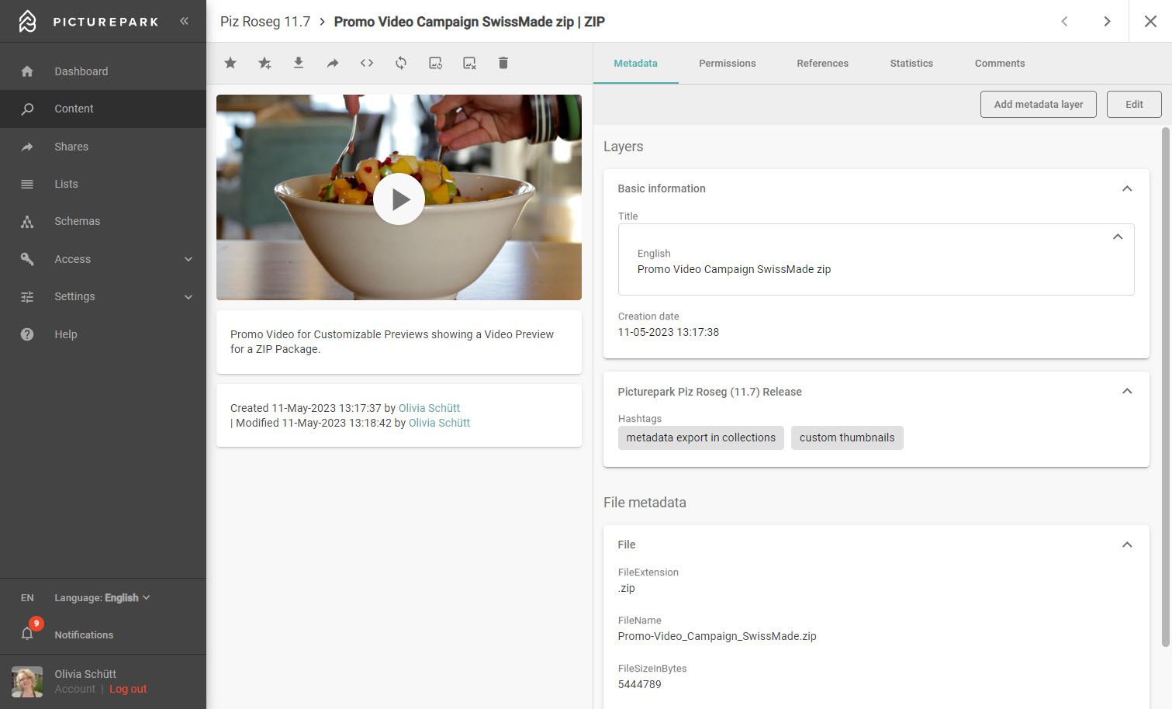Click creation date 11-05-2023 13:17:38
Screen dimensions: 1172x709
point(668,332)
